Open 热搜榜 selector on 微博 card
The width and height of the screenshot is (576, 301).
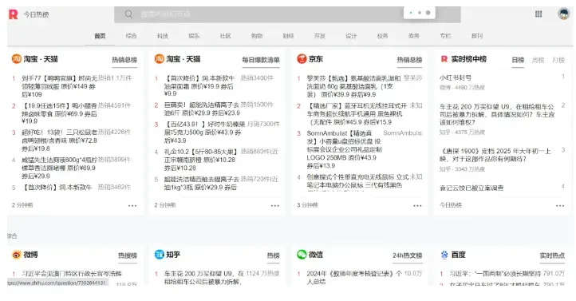point(128,255)
